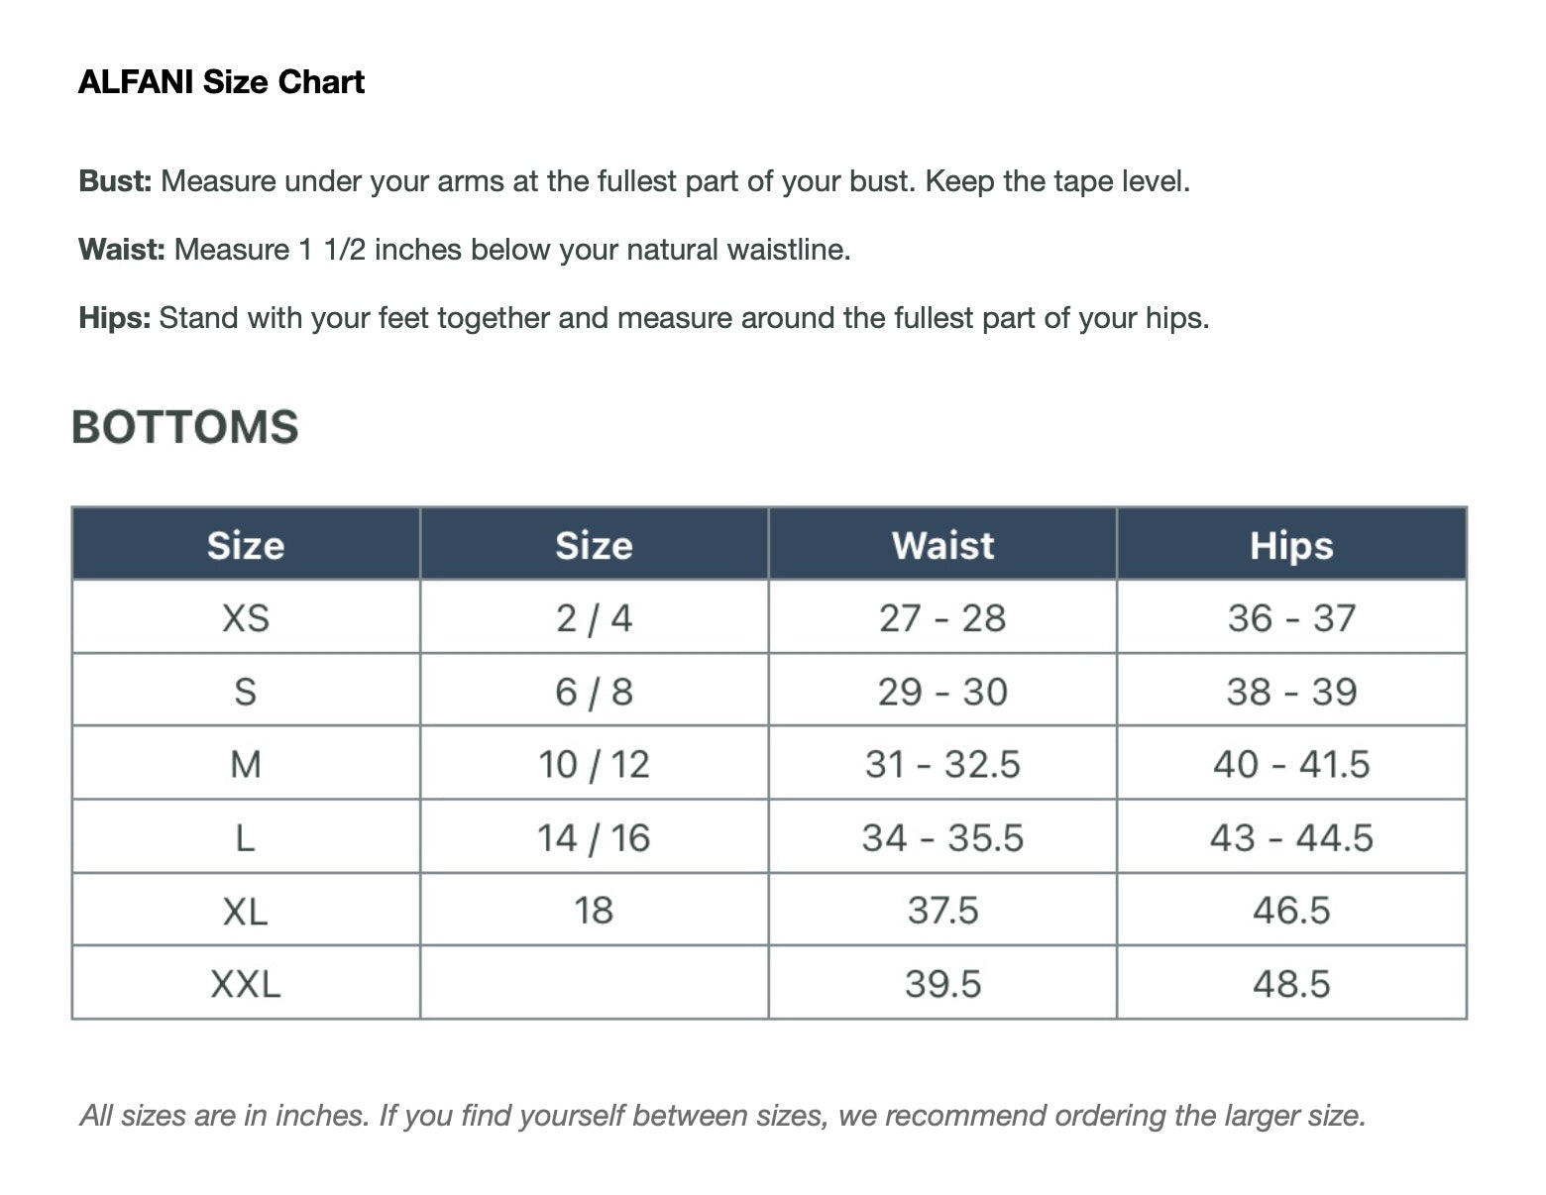Click the Hips measuring instruction line
Viewport: 1546px width, 1195px height.
click(644, 318)
